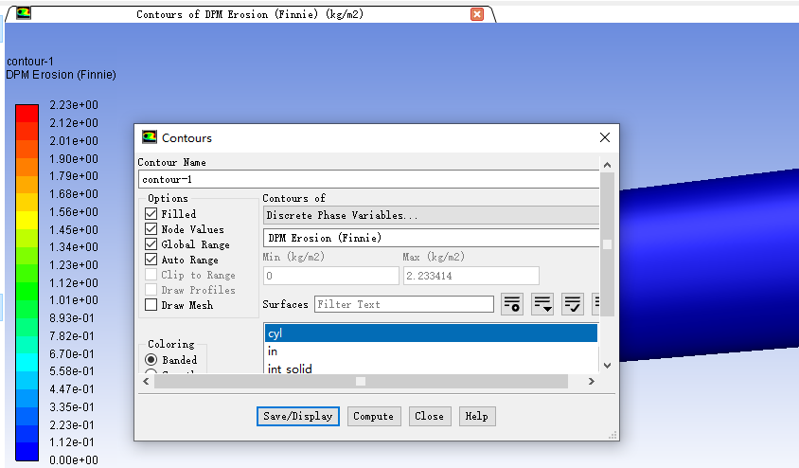Close the Contours dialog with X
The image size is (799, 468).
[x=605, y=137]
